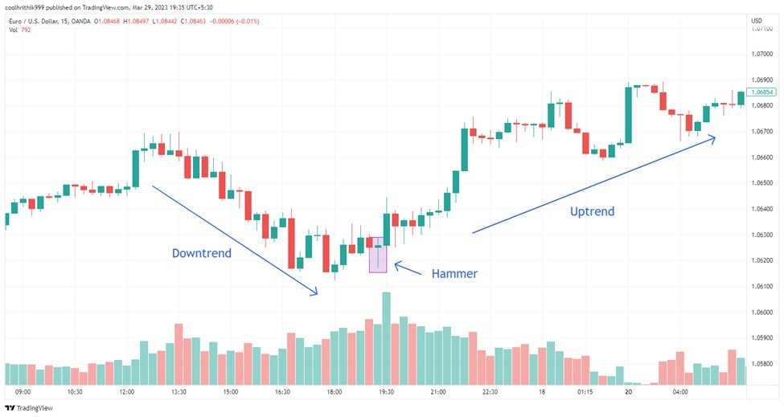This screenshot has height=417, width=784.
Task: Click the TradingView logo icon at bottom
Action: coord(10,408)
